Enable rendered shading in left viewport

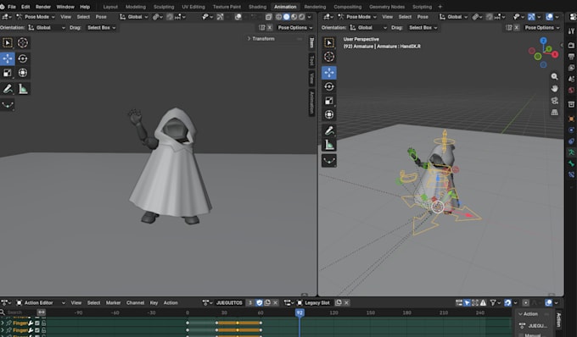302,17
